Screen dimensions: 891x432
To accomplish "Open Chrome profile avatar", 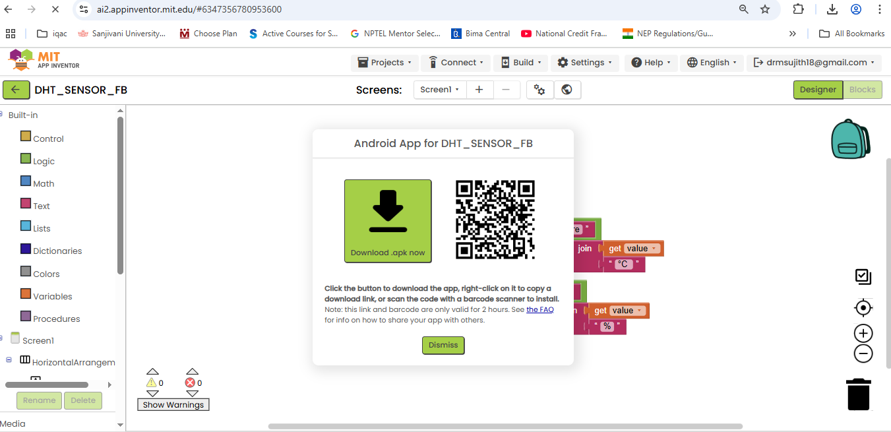I will pos(856,9).
